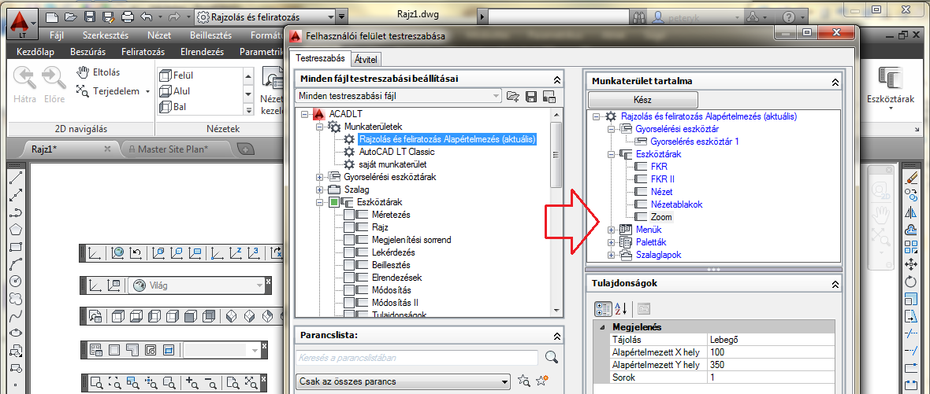Switch to the Átvitel tab in dialog
930x394 pixels.
[366, 59]
